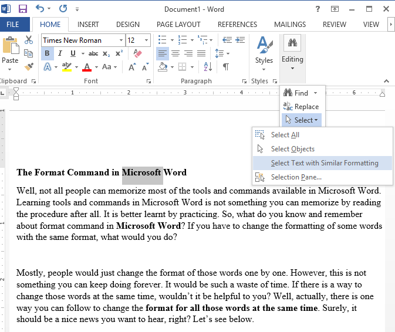Expand Find options arrow
This screenshot has width=395, height=332.
click(315, 93)
